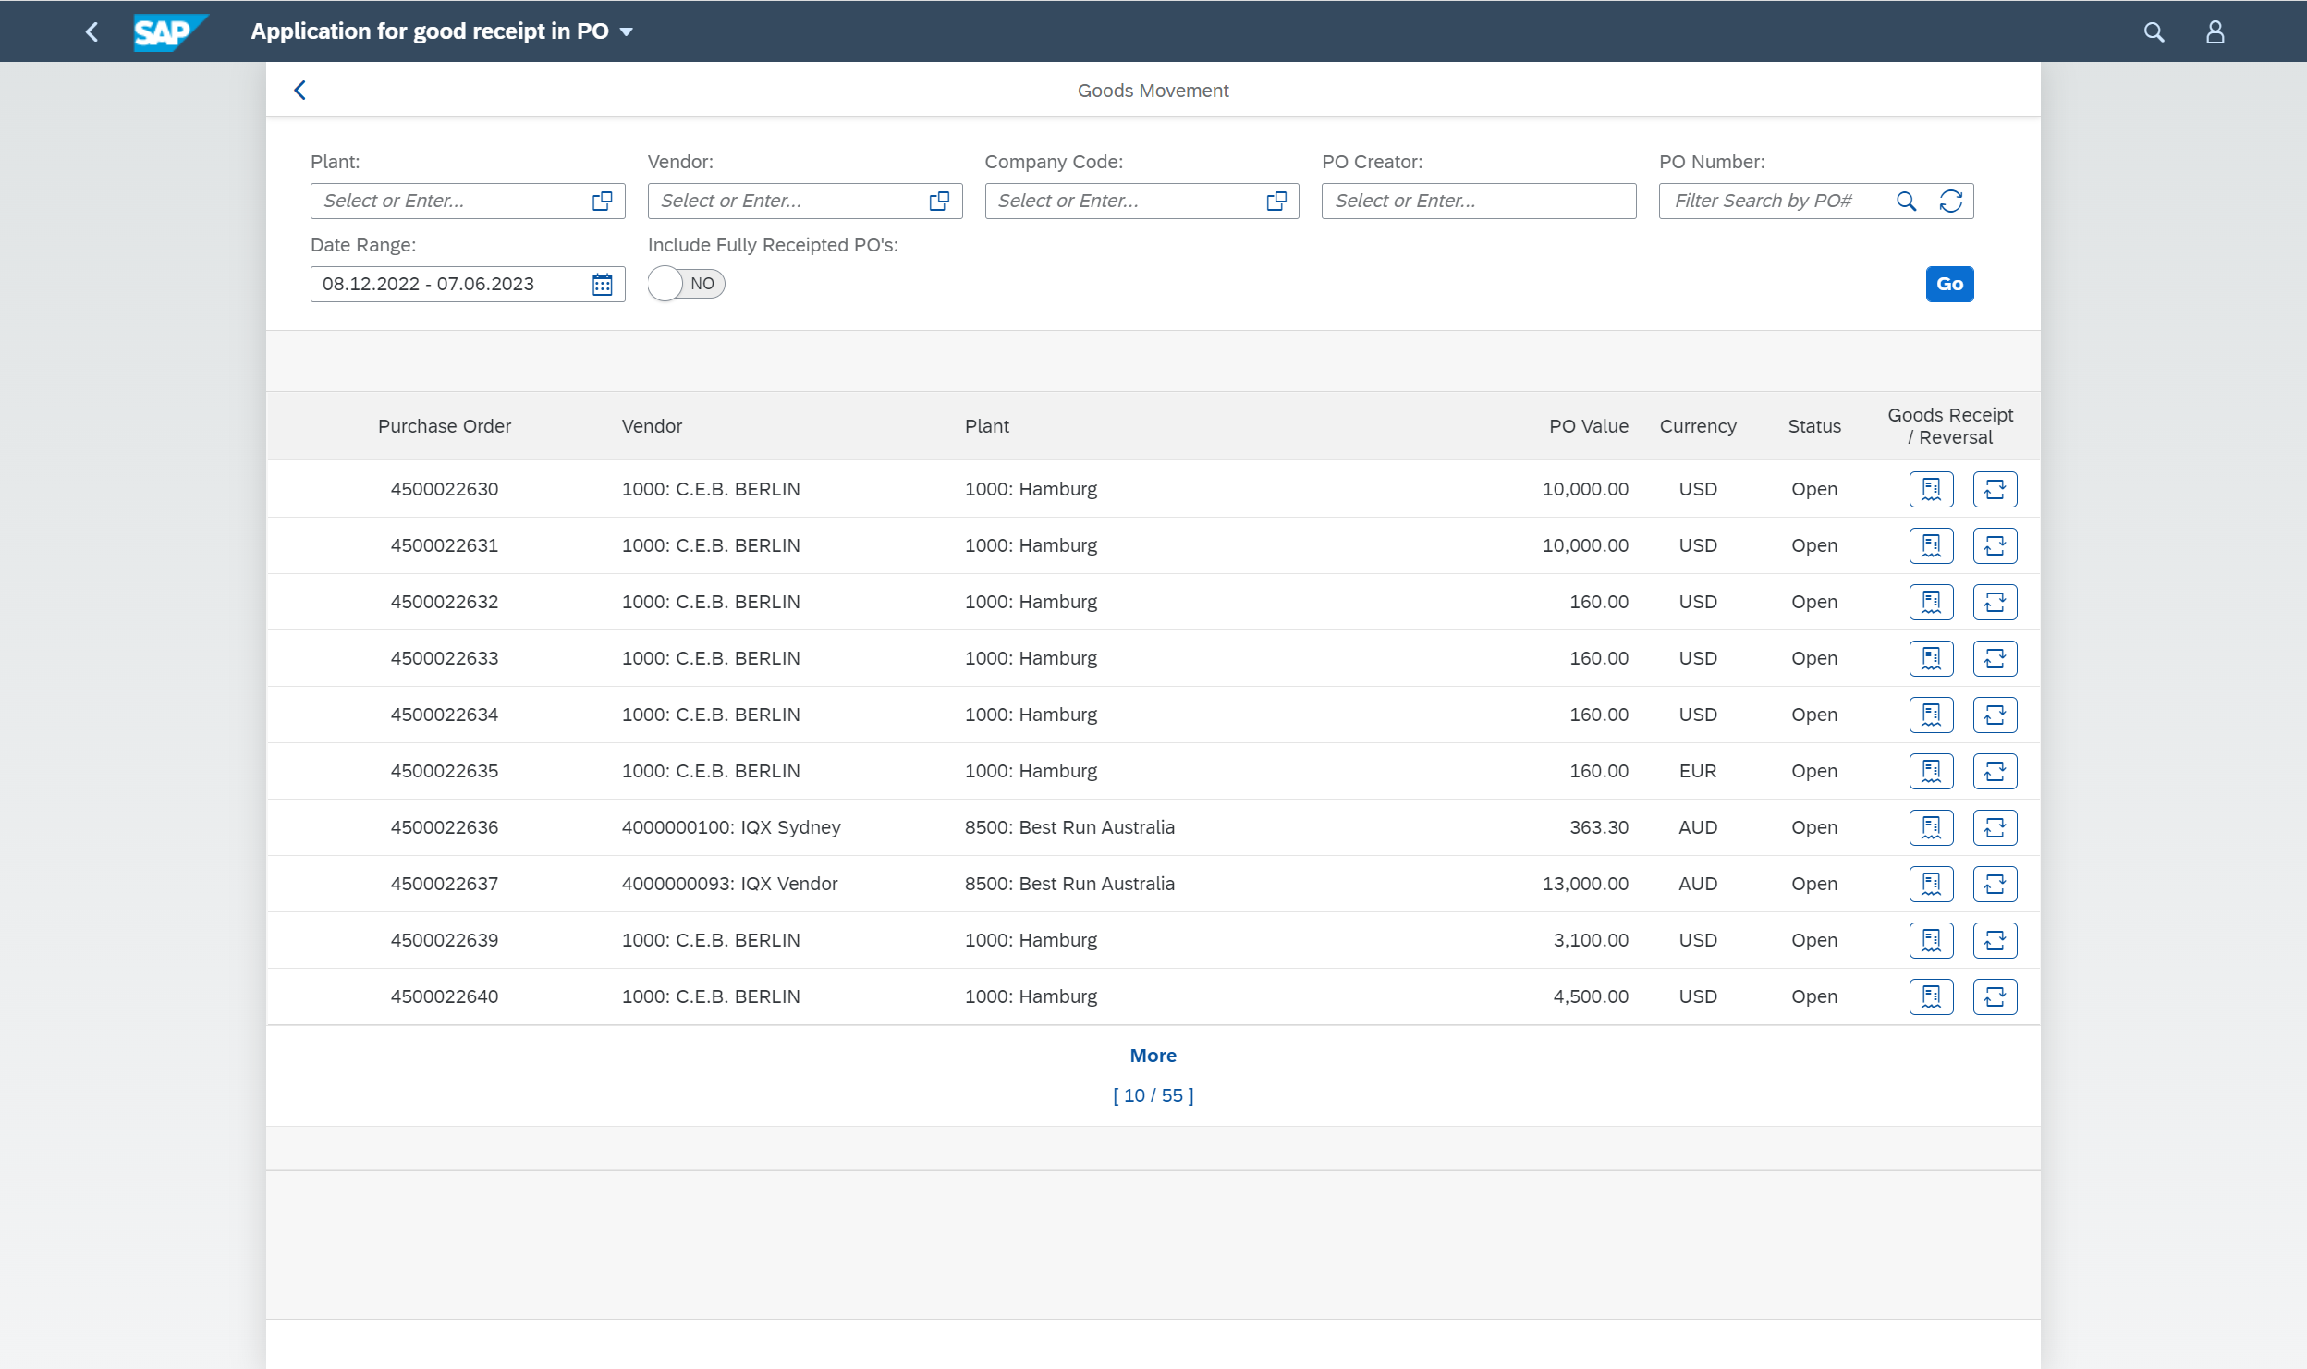Image resolution: width=2307 pixels, height=1369 pixels.
Task: Click the PO Creator input field
Action: [1477, 201]
